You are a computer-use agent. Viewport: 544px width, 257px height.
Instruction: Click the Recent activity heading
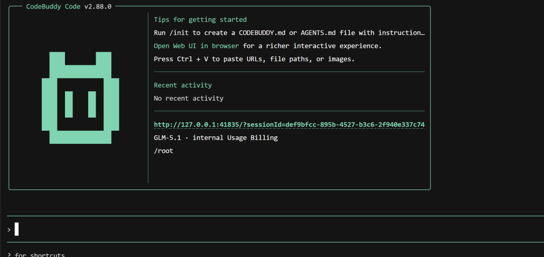tap(183, 85)
